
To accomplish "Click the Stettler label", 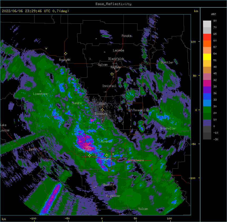I will (x=167, y=62).
